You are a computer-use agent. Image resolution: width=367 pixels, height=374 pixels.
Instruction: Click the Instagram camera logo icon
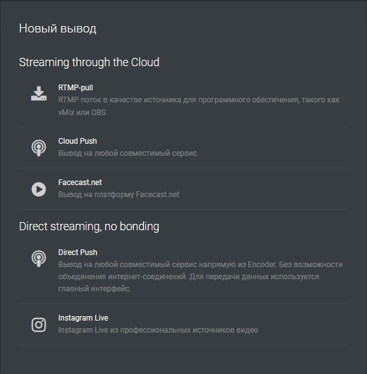pyautogui.click(x=39, y=324)
